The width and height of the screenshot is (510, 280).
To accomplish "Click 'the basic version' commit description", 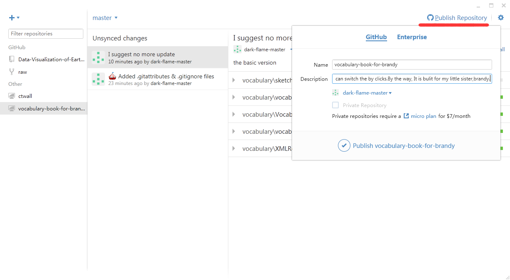I will [255, 62].
